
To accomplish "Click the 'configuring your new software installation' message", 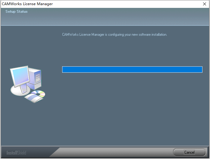I will [115, 35].
